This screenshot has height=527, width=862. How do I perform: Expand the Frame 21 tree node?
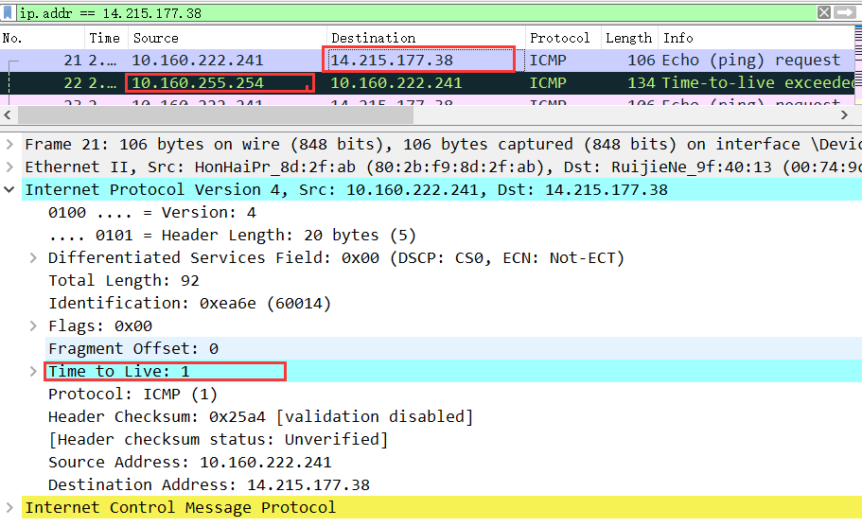pyautogui.click(x=9, y=144)
